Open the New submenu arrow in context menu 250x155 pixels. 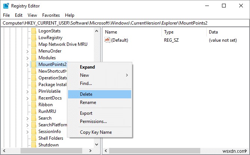(127, 75)
